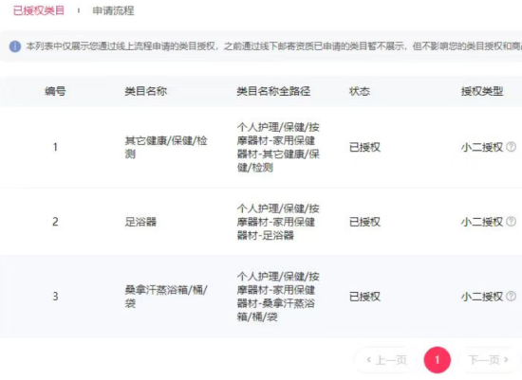Select the 桑拿汗蒸浴箱/桶/袋 category name
Image resolution: width=522 pixels, height=380 pixels.
[x=166, y=297]
